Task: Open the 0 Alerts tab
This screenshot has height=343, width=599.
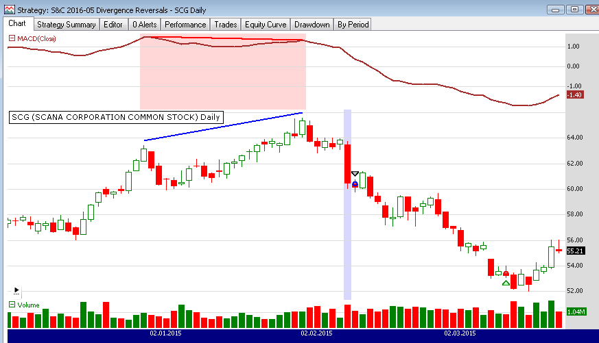Action: tap(144, 25)
